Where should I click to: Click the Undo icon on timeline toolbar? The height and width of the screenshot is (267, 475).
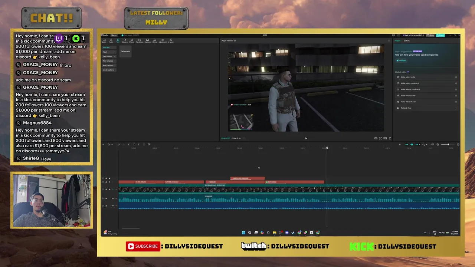(118, 144)
